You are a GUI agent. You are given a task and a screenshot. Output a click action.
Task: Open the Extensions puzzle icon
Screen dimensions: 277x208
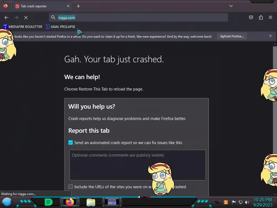point(261,17)
